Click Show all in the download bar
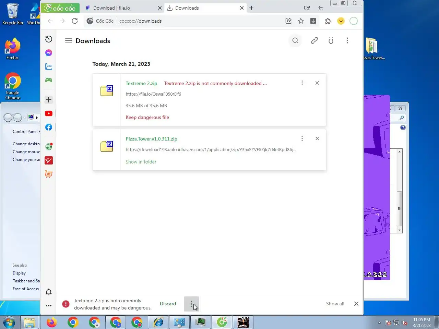Screen dimensions: 439x329 [335, 304]
